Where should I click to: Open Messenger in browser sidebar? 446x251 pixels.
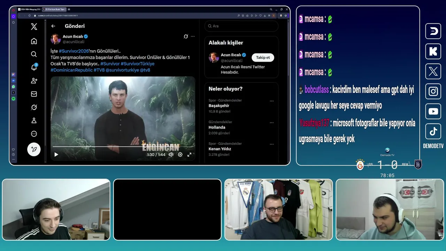13,81
